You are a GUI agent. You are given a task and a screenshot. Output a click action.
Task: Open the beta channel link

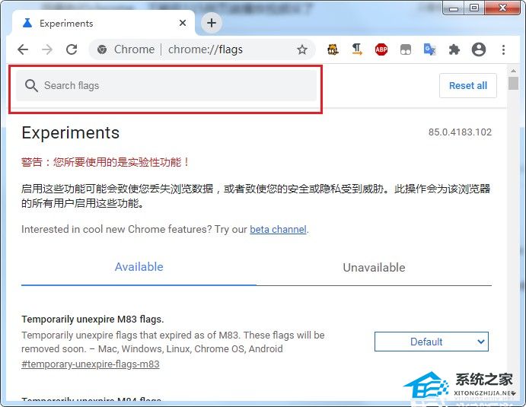(278, 229)
